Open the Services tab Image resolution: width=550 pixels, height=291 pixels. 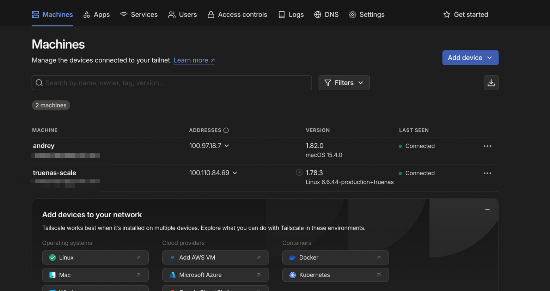[x=139, y=14]
